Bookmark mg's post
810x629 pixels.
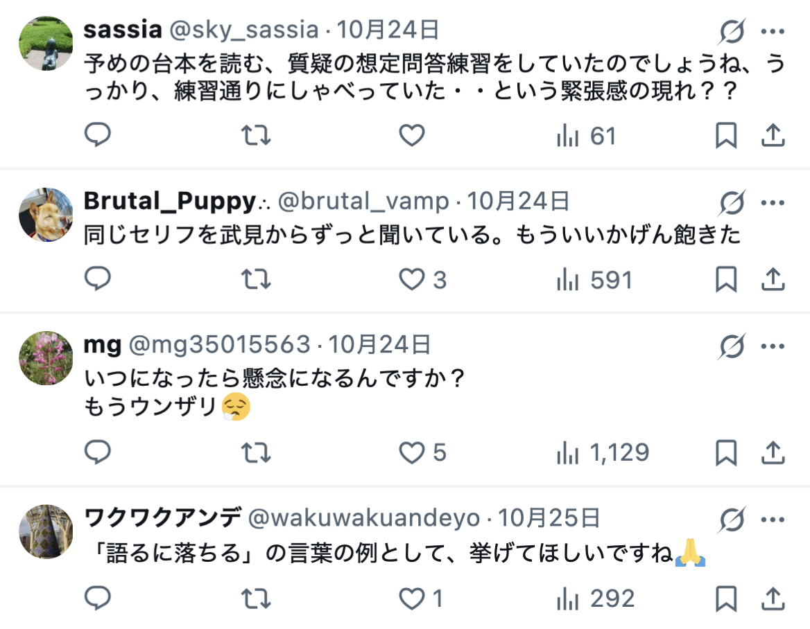[x=725, y=453]
